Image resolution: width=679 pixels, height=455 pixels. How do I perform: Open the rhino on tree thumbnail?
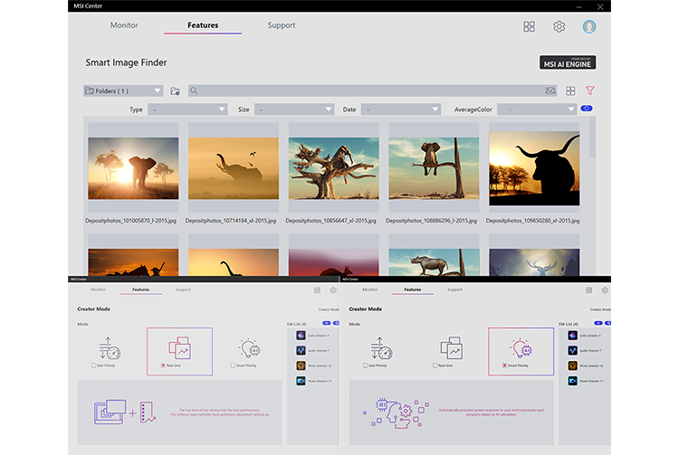coord(434,262)
